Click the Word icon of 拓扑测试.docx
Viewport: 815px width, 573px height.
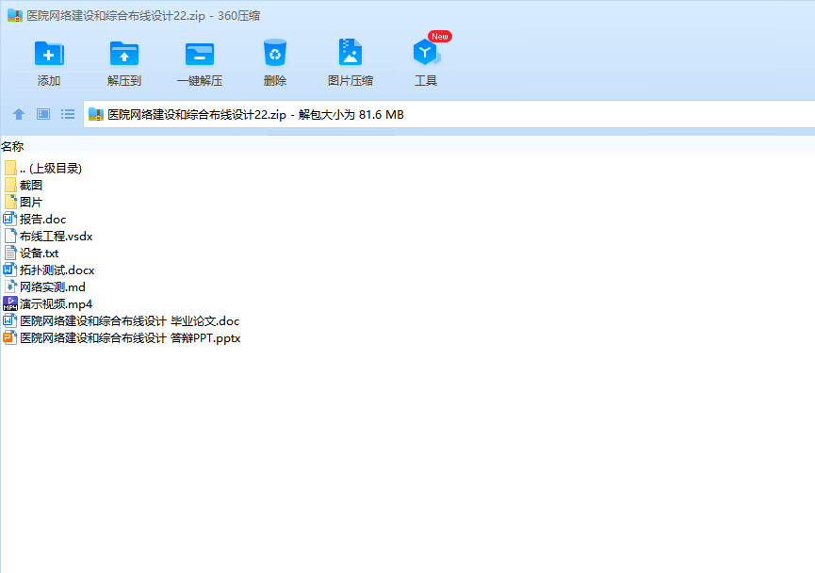click(x=9, y=270)
